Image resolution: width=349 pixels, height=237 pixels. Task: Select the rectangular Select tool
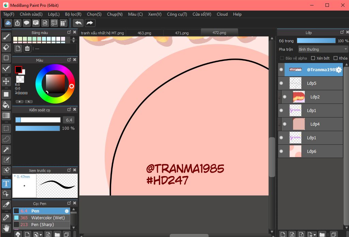[x=6, y=128]
